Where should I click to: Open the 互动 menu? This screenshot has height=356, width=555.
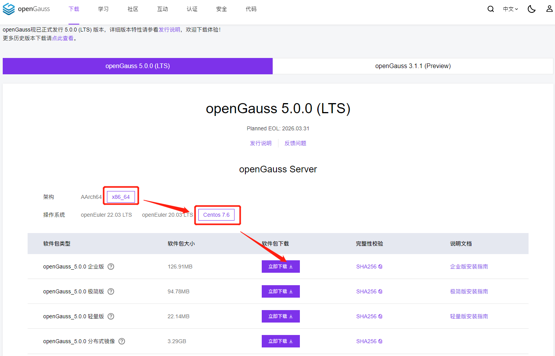tap(163, 9)
